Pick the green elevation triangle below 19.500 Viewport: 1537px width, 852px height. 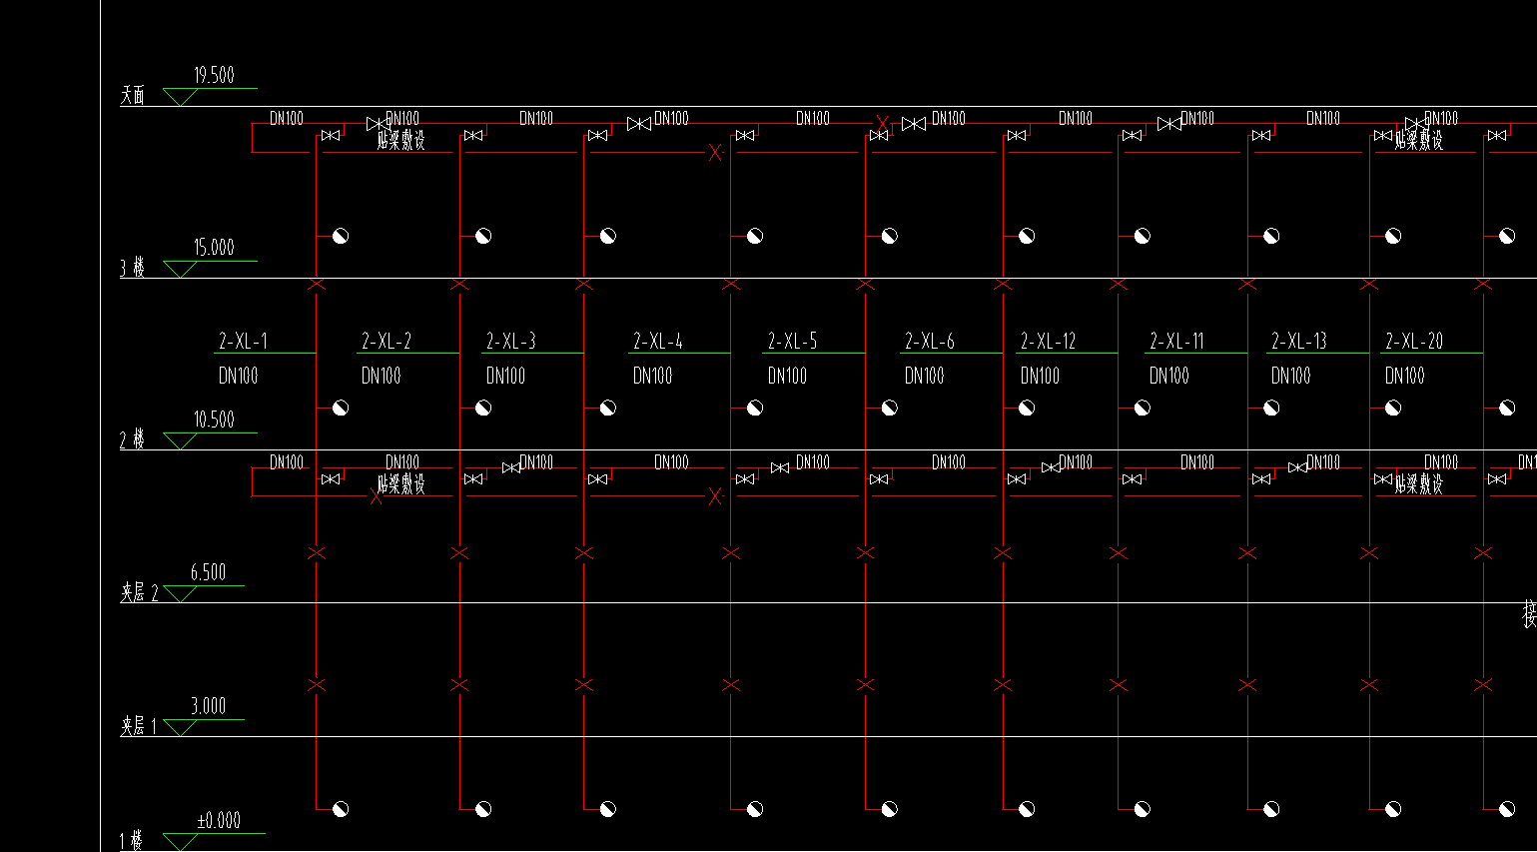(180, 96)
